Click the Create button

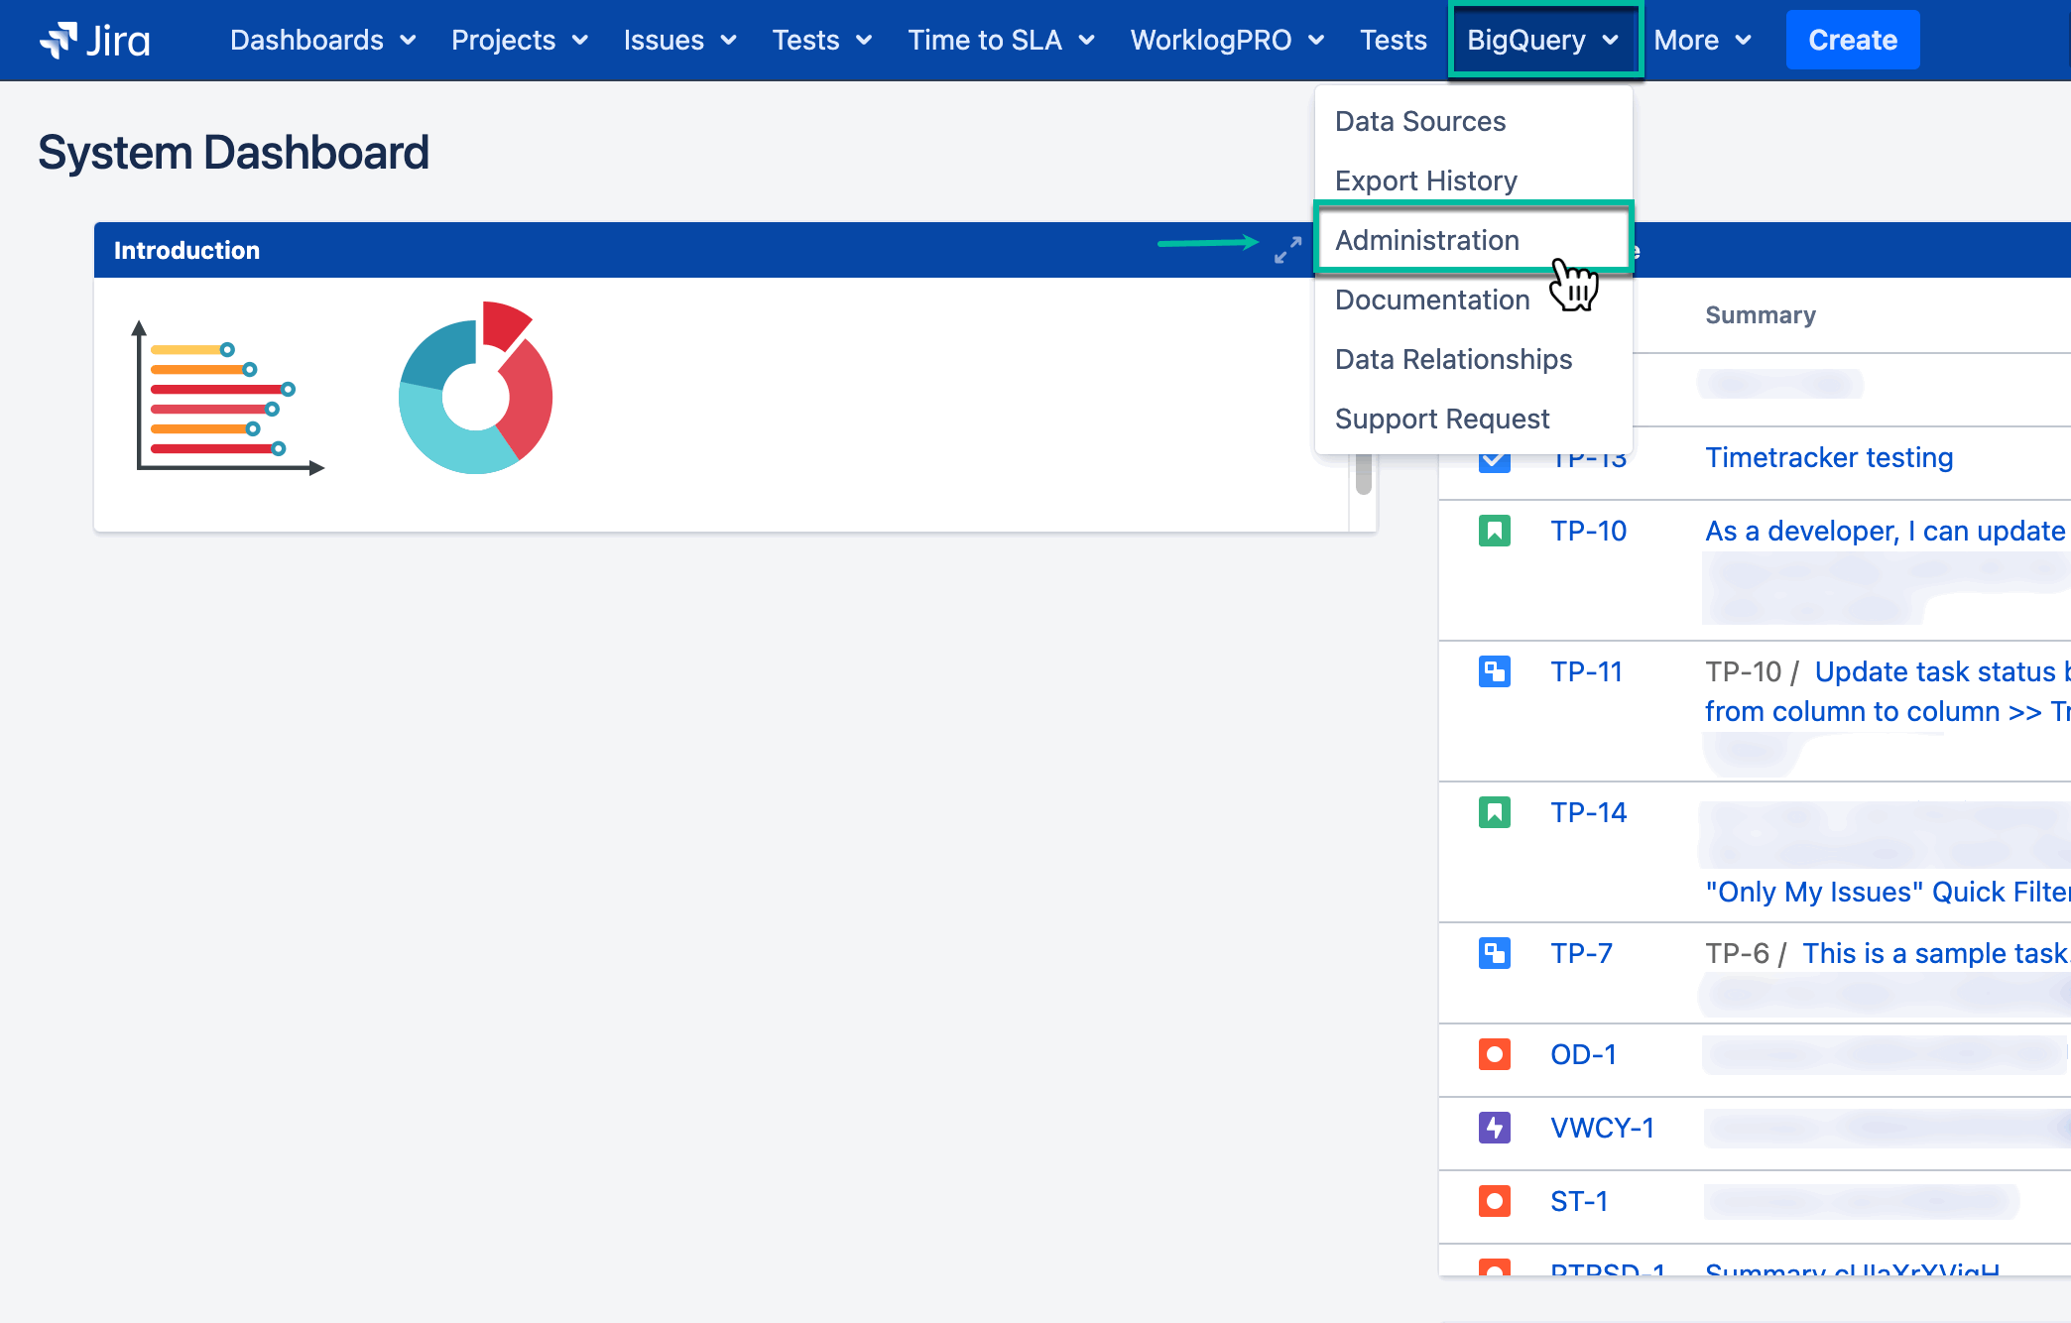1852,40
